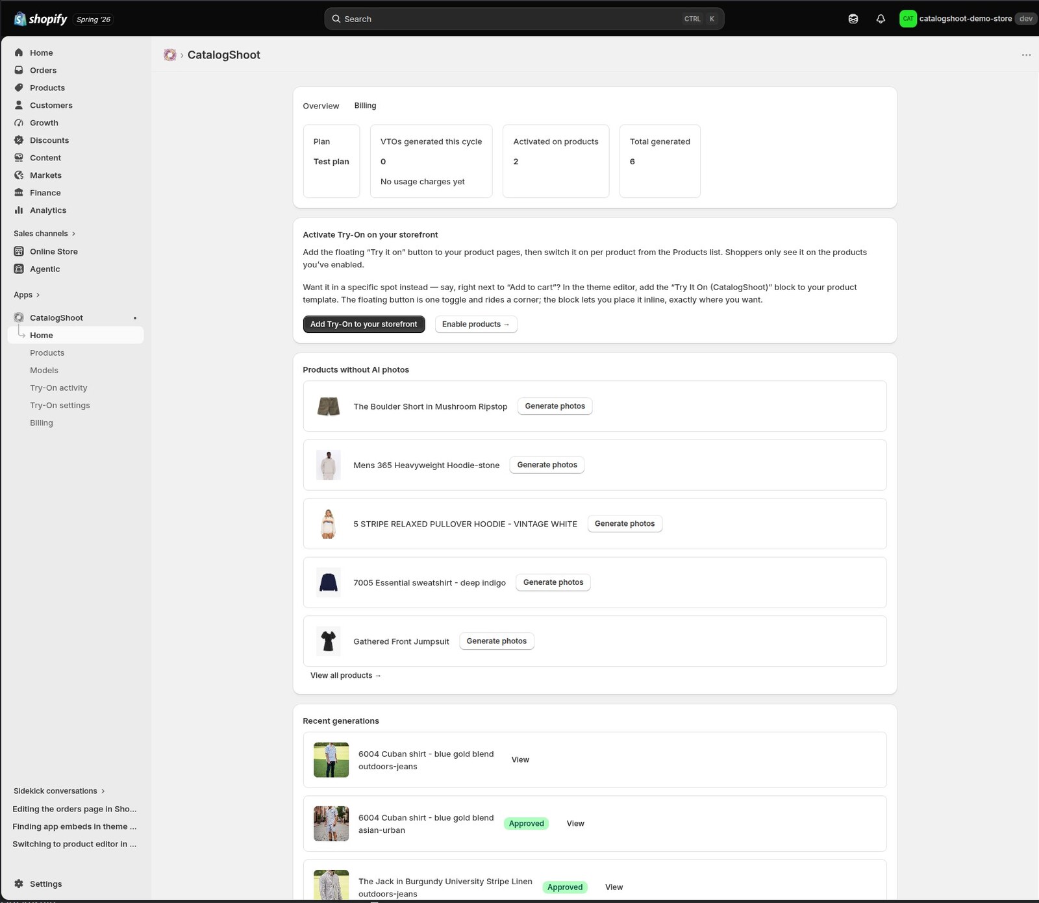View The Jack in Burgundy generation
1039x903 pixels.
click(x=614, y=887)
